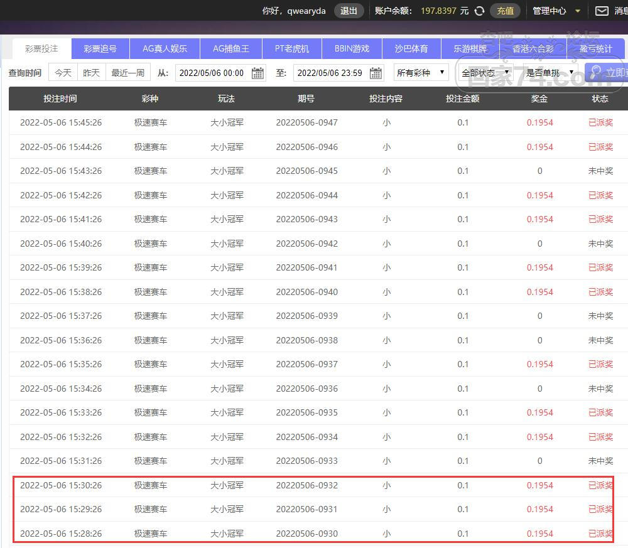Open calendar picker for end date
Screen dimensions: 628x548
[x=376, y=73]
